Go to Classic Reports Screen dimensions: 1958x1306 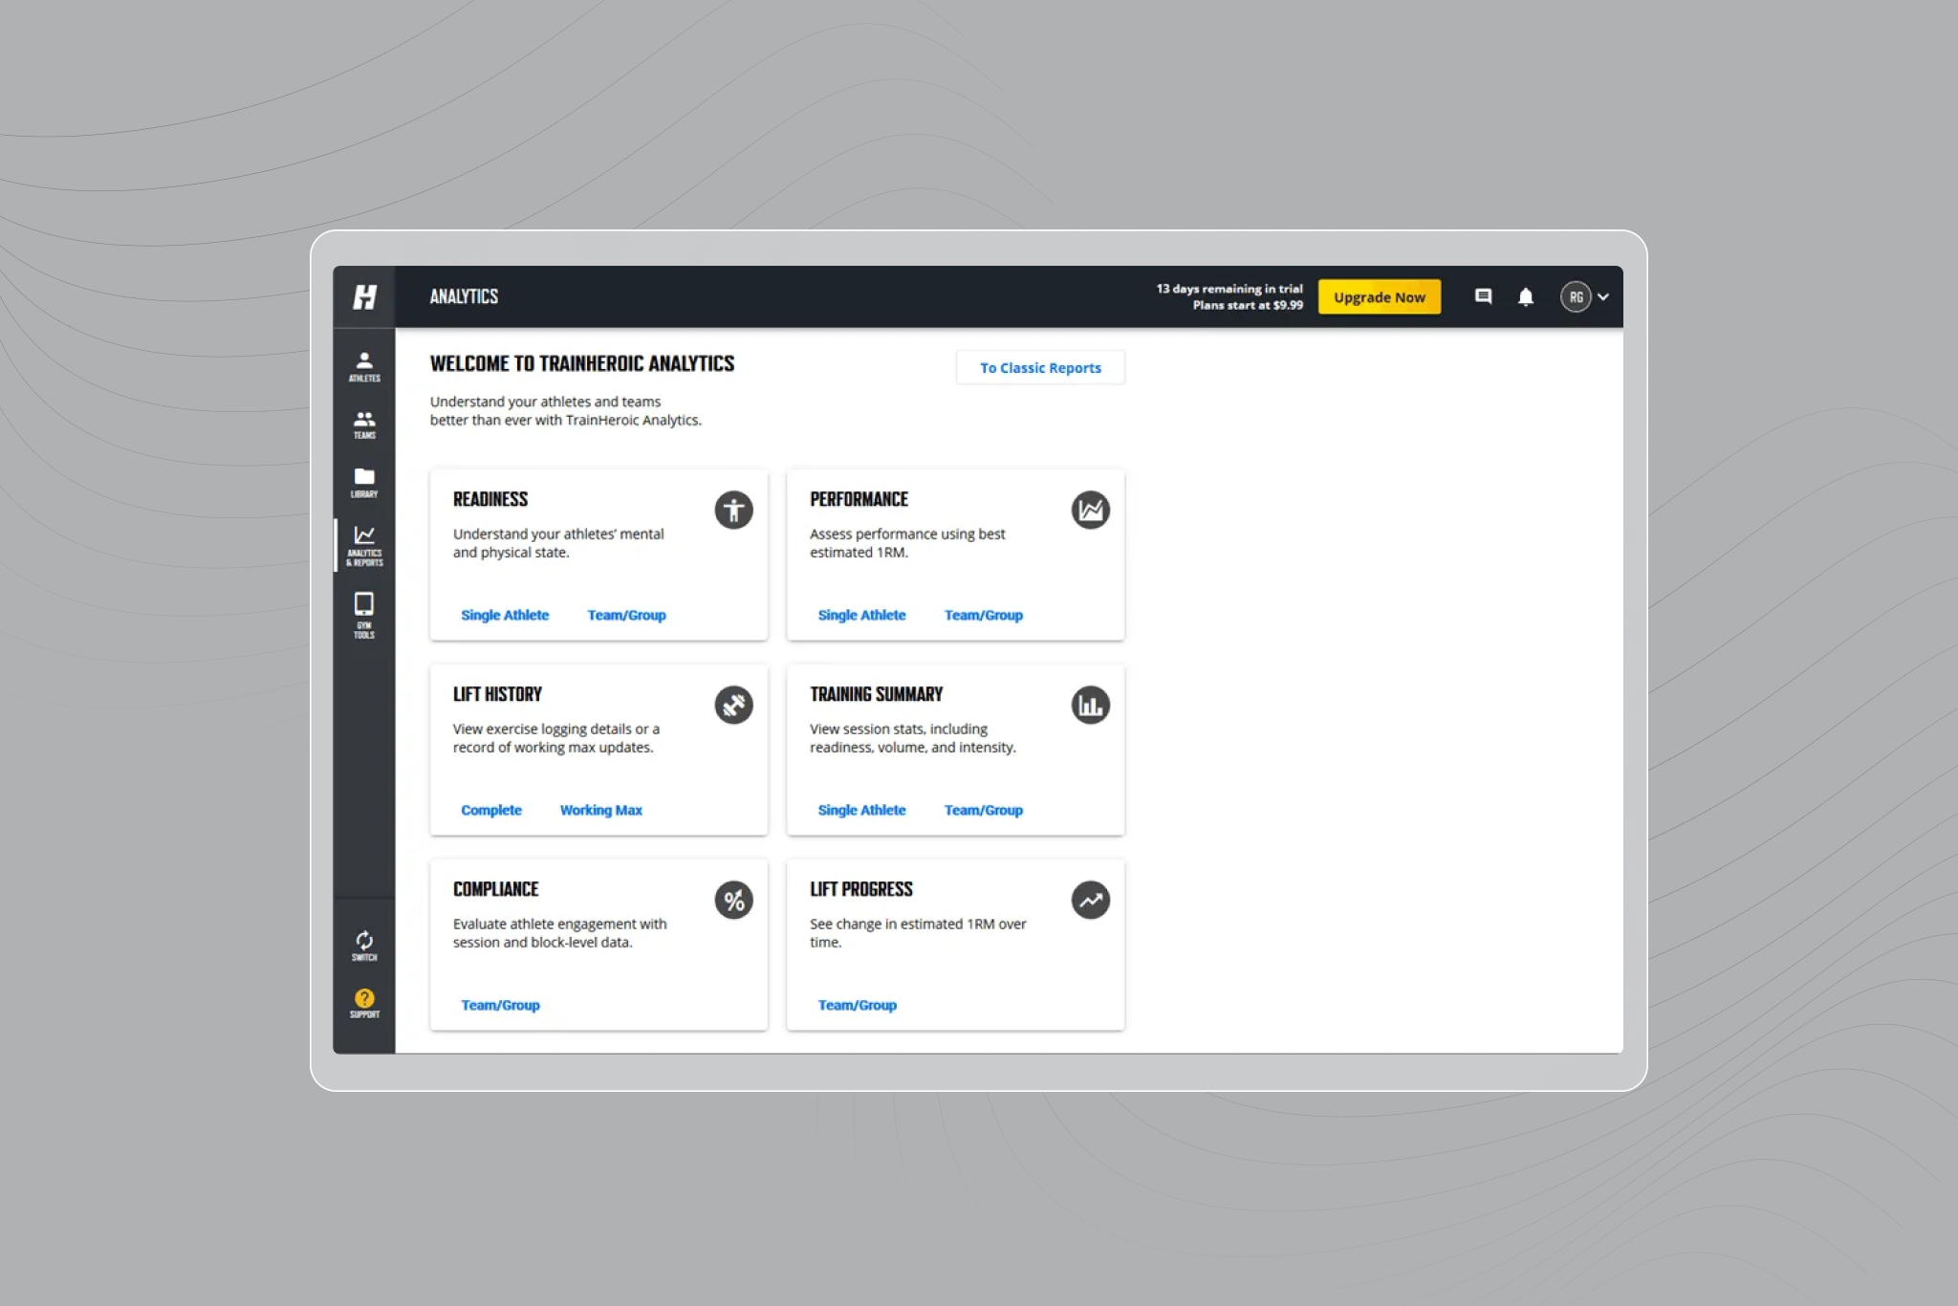point(1040,368)
